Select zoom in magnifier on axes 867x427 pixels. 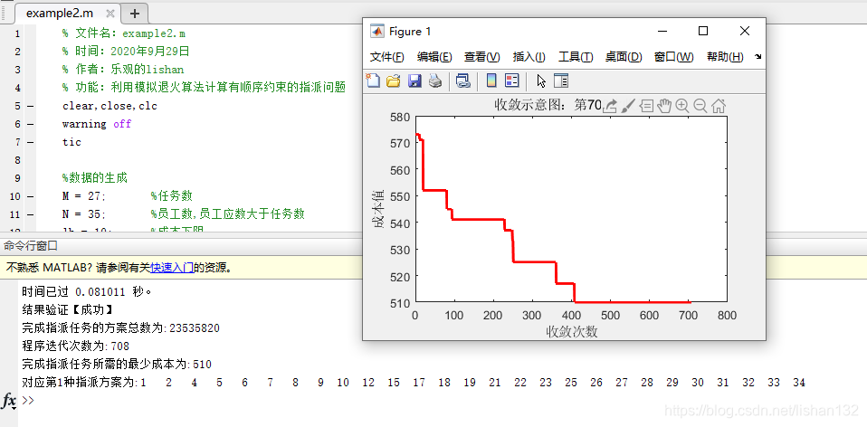pyautogui.click(x=682, y=106)
